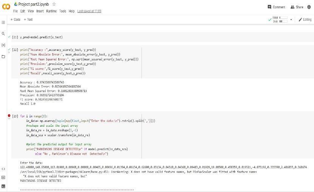
Task: Click the error indicator on cell 23
Action: (9, 116)
